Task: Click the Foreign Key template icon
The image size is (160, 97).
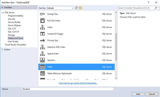Action: tap(42, 14)
